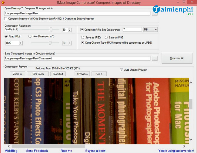Select the Fixed Width radio button
The width and height of the screenshot is (197, 153).
(x=6, y=36)
